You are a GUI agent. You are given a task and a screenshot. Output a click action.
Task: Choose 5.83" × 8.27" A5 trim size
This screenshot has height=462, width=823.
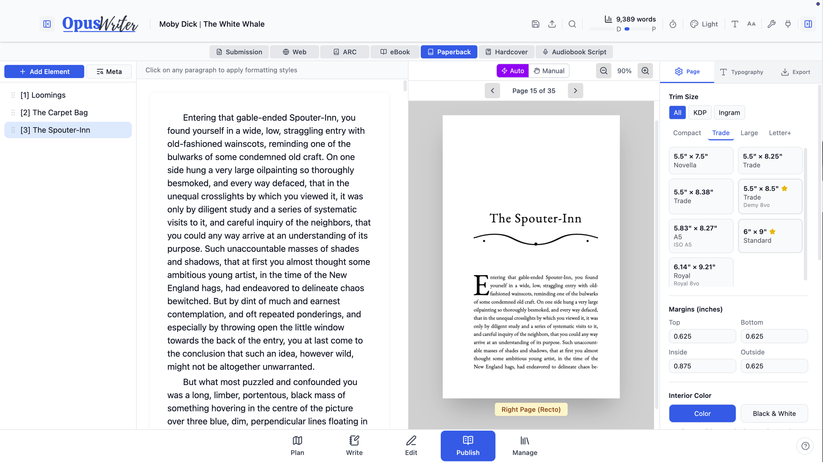[x=701, y=236]
